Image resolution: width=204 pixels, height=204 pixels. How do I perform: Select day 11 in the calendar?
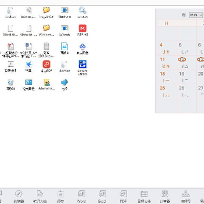[163, 59]
